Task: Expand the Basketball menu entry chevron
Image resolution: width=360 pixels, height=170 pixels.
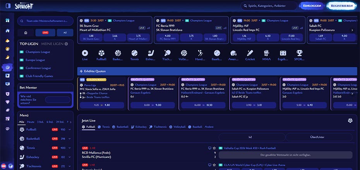Action: [x=70, y=139]
